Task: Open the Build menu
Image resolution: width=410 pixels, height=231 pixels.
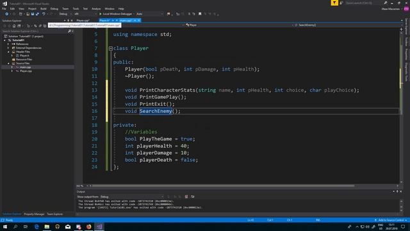Action: coord(44,8)
